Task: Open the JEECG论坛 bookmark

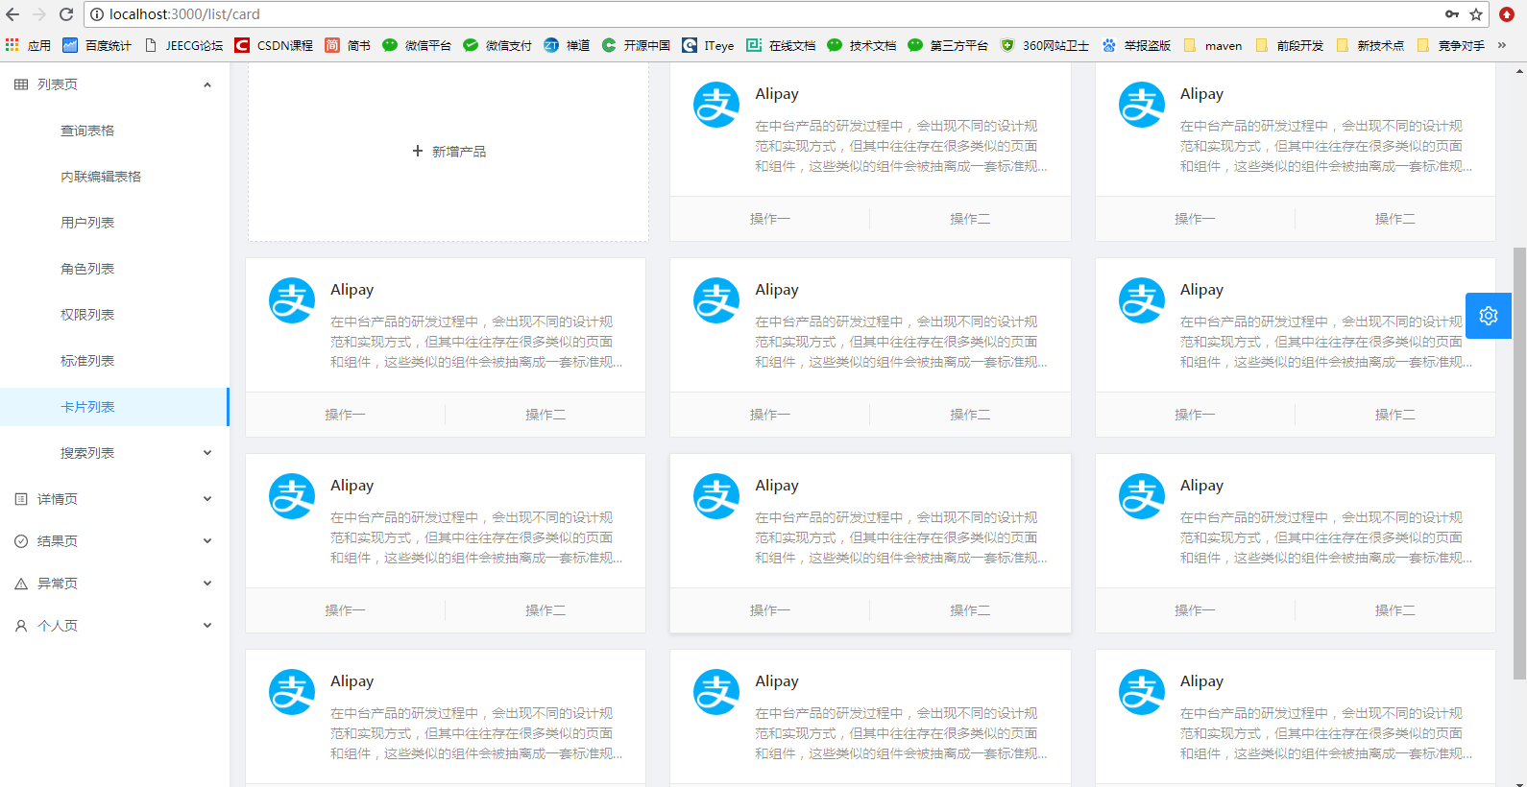Action: pyautogui.click(x=183, y=45)
